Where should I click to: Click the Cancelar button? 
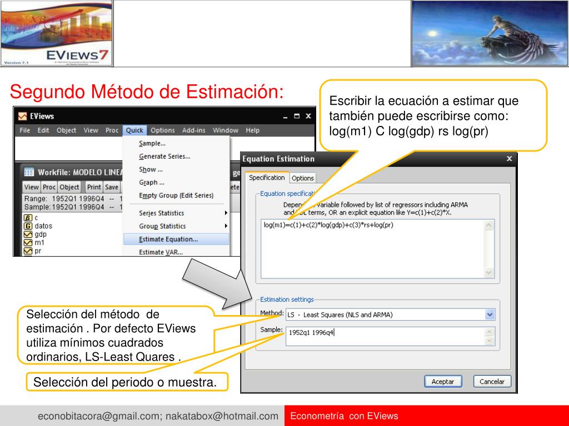tap(492, 382)
